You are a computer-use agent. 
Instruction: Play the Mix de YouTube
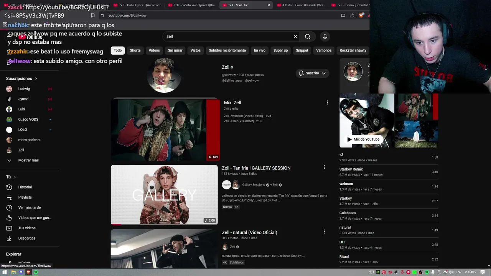(x=363, y=139)
